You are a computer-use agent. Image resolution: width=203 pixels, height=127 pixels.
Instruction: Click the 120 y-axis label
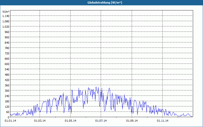pos(7,107)
